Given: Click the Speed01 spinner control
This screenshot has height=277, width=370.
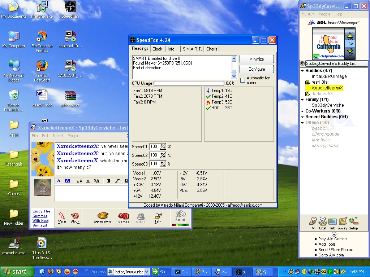Looking at the screenshot, I should tap(163, 146).
